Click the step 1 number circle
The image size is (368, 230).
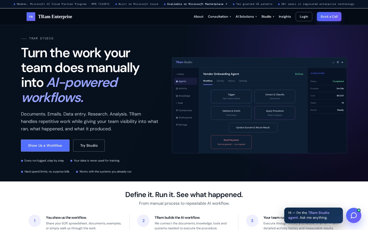pyautogui.click(x=35, y=221)
